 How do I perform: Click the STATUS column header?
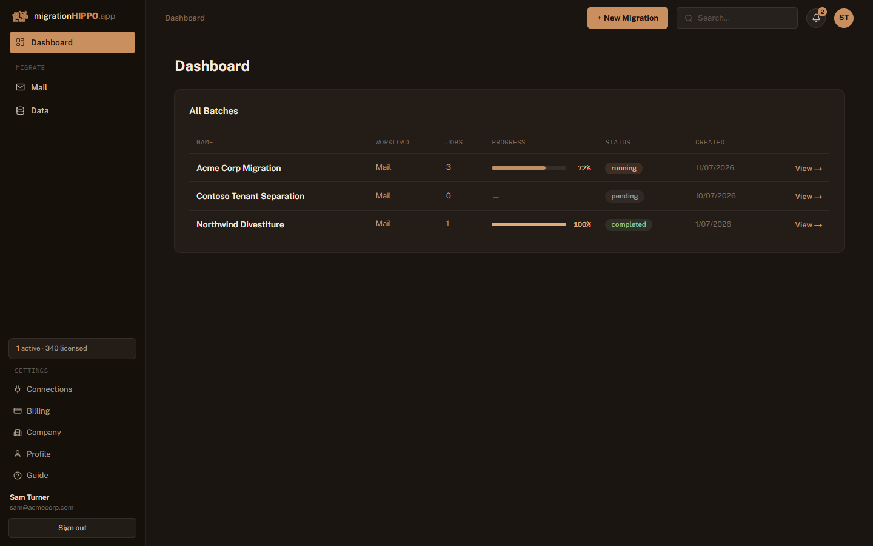[x=618, y=143]
